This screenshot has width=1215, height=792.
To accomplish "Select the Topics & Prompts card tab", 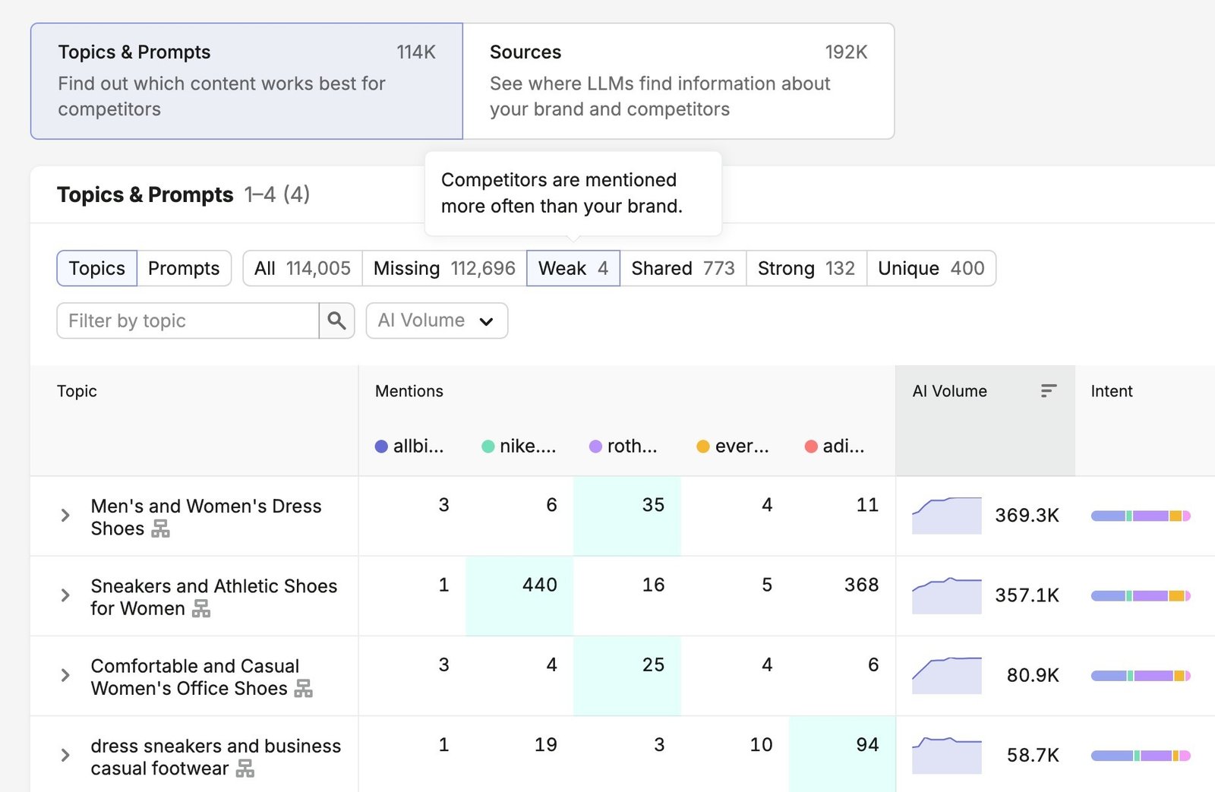I will pyautogui.click(x=247, y=81).
